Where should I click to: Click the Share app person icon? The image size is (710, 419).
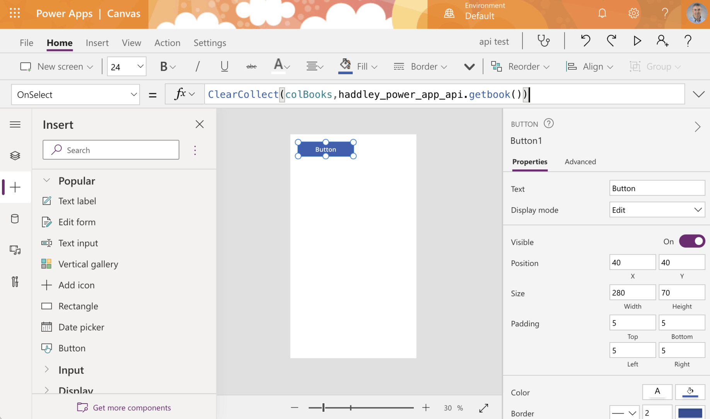click(x=662, y=41)
